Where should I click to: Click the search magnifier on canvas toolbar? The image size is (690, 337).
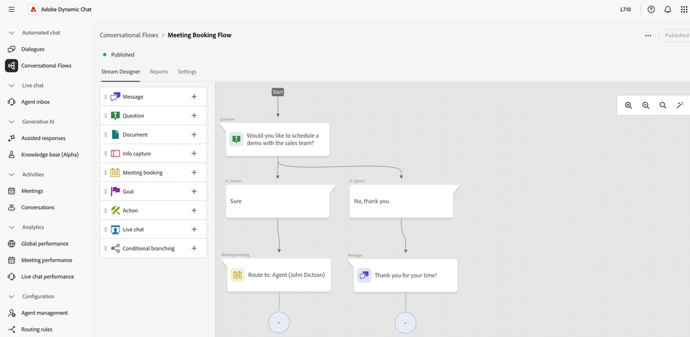coord(663,106)
